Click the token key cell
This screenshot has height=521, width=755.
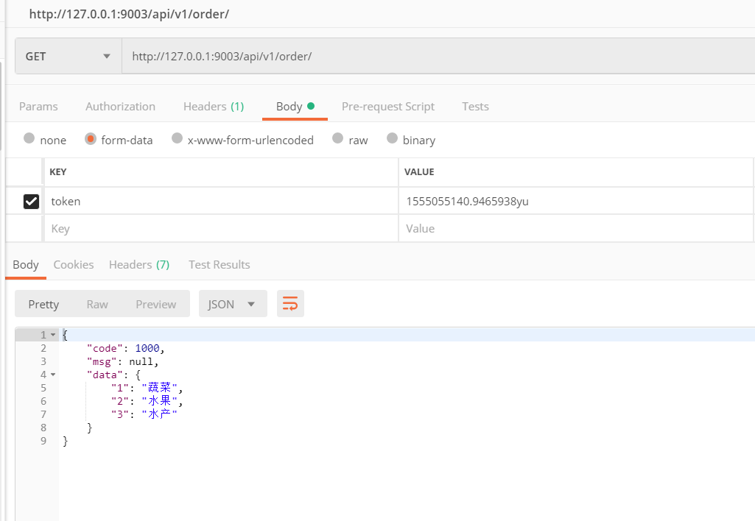221,201
